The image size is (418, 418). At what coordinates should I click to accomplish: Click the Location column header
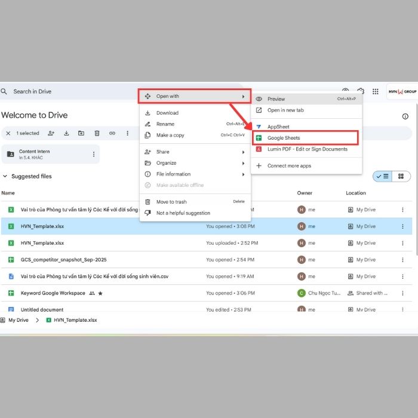click(x=356, y=193)
